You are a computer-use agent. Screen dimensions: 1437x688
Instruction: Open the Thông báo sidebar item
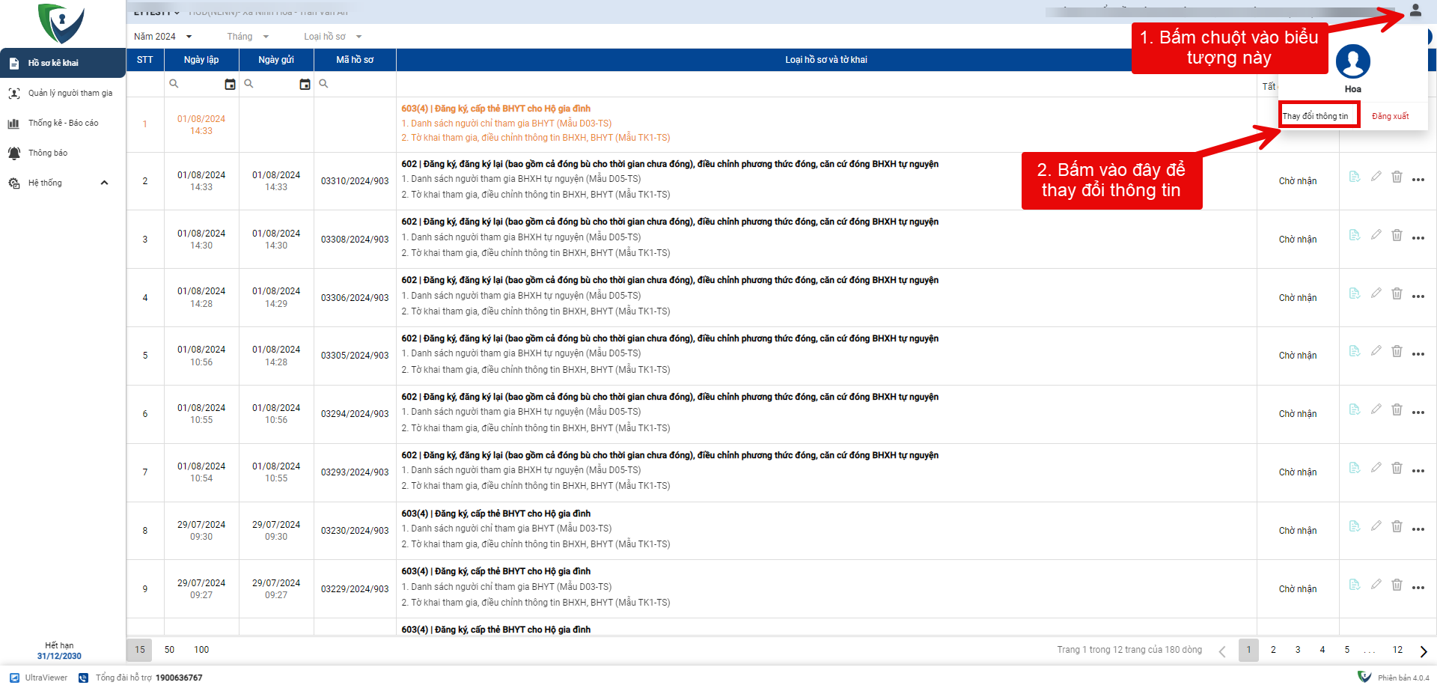[x=48, y=153]
